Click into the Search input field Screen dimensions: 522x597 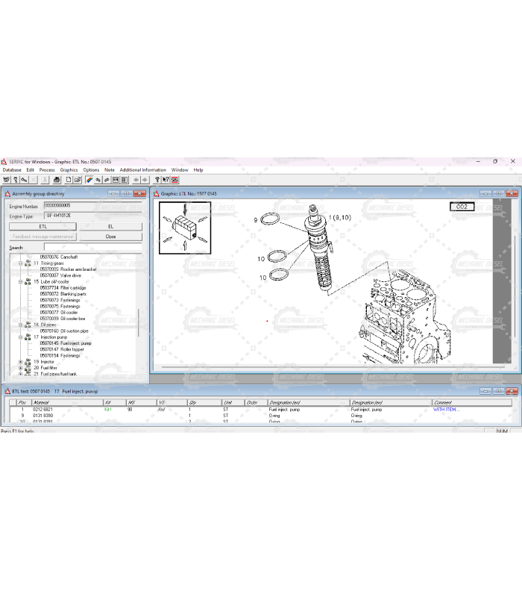(92, 247)
